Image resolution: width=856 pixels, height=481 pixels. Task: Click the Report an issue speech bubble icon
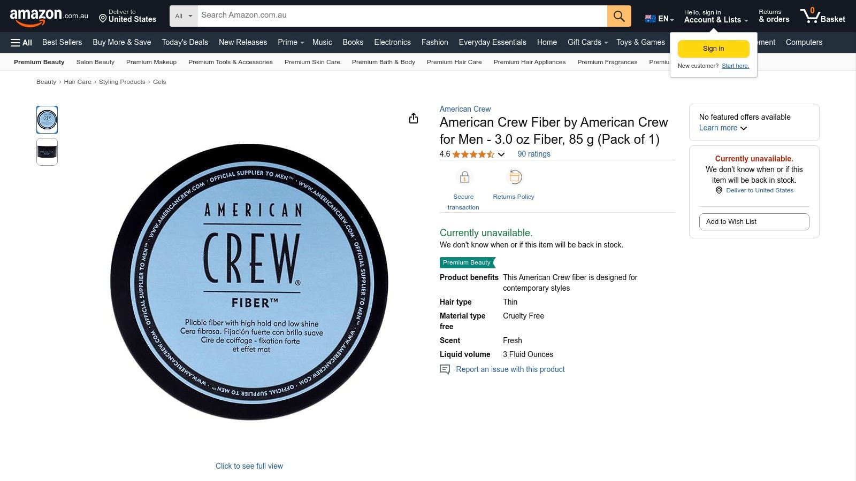click(x=445, y=369)
